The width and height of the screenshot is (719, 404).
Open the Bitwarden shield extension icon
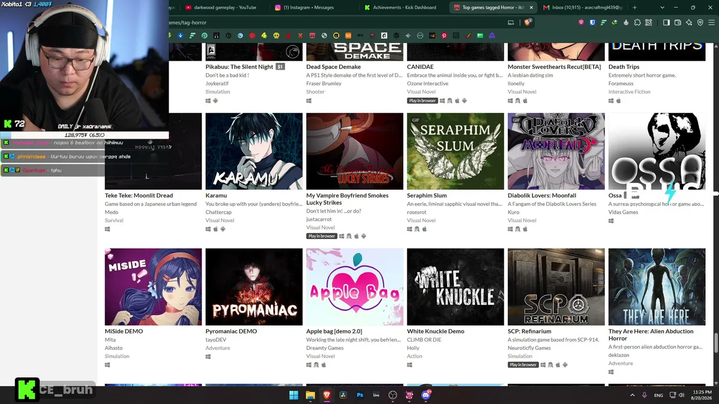pyautogui.click(x=592, y=22)
